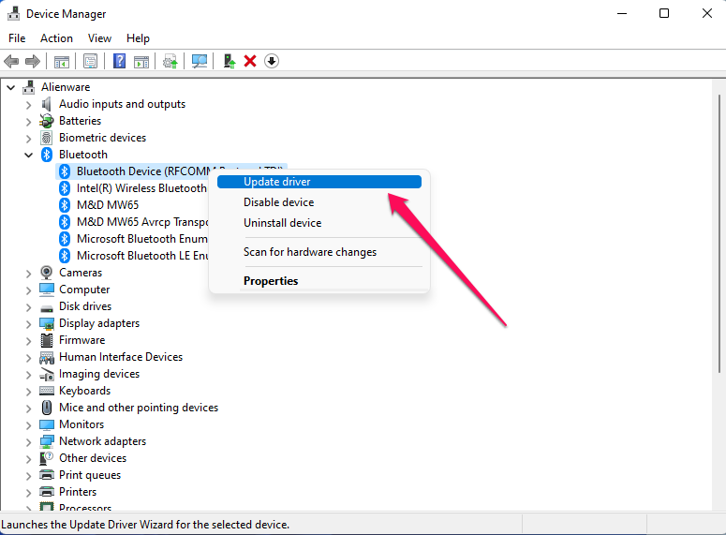Choose Update driver in context menu
The height and width of the screenshot is (535, 726).
[319, 182]
